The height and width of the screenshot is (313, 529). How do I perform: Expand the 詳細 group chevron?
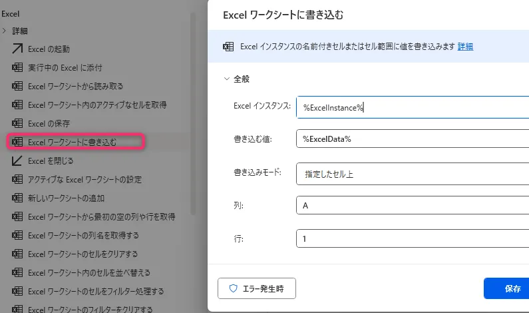pos(5,31)
